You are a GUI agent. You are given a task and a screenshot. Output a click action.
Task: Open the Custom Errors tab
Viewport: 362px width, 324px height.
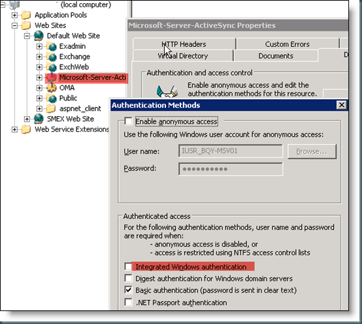coord(288,44)
